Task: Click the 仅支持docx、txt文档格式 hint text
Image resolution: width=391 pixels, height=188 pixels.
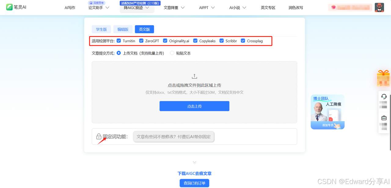Action: coord(194,92)
